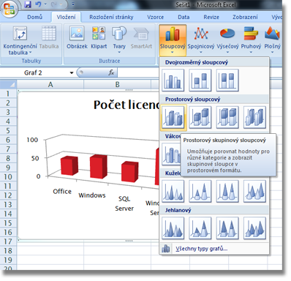Open the Sloupcový chart menu
The image size is (291, 281).
(x=173, y=40)
